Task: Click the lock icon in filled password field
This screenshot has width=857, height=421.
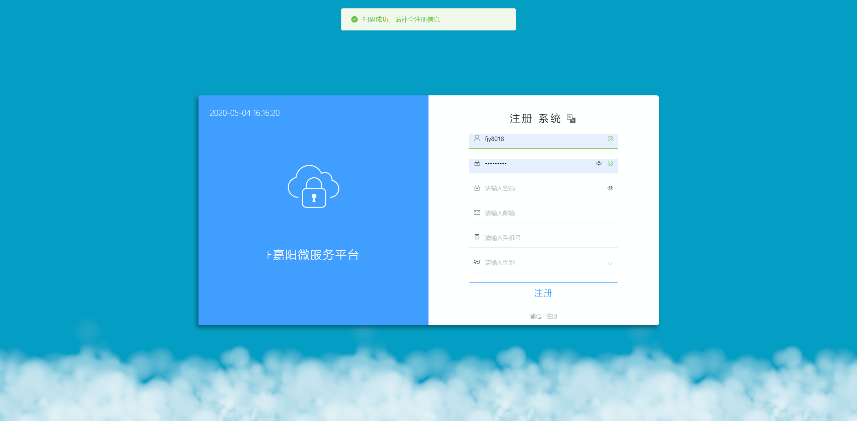Action: coord(477,163)
